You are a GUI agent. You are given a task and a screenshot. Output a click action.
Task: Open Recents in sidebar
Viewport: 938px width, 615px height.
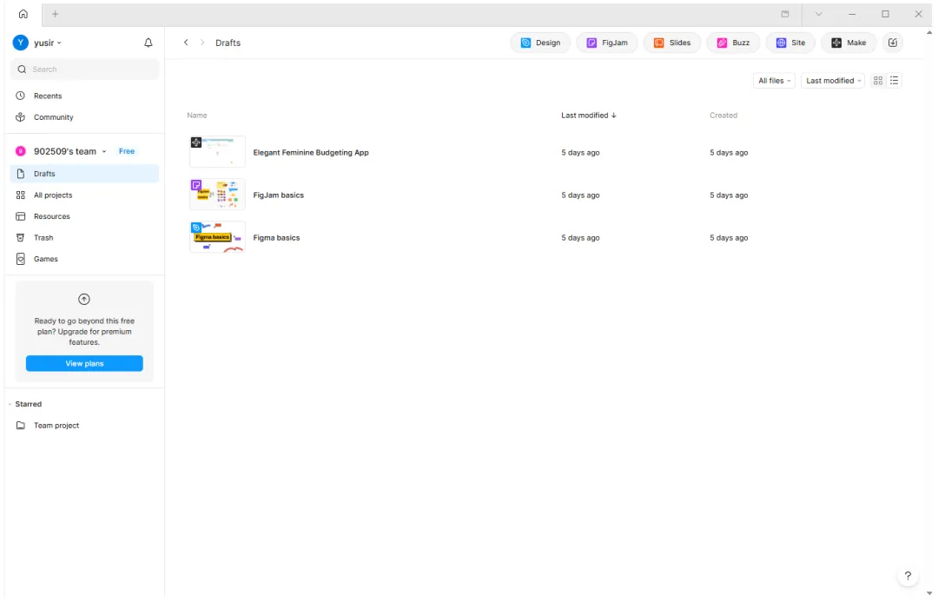[x=84, y=96]
